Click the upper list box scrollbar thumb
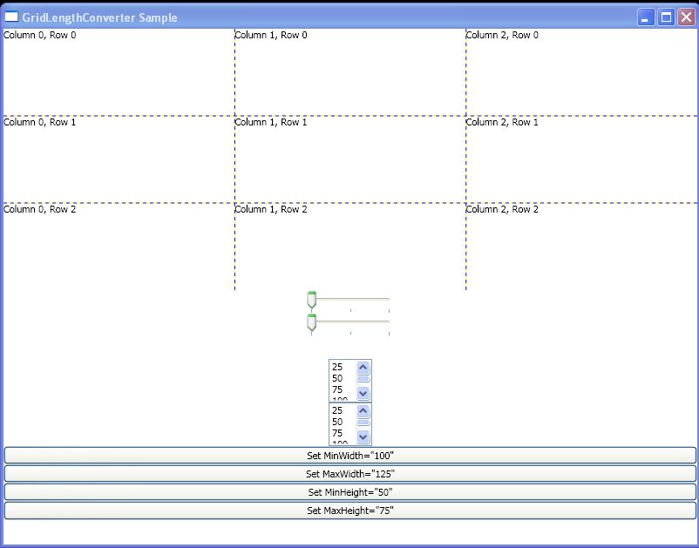 [x=363, y=379]
